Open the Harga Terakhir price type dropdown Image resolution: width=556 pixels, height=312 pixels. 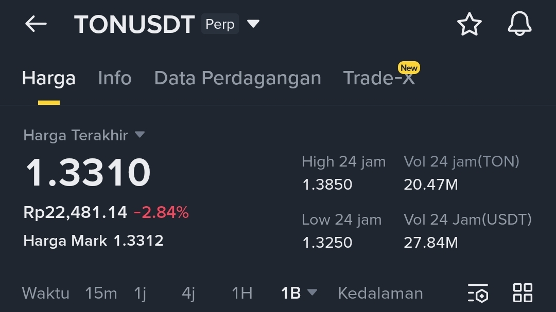pos(140,135)
